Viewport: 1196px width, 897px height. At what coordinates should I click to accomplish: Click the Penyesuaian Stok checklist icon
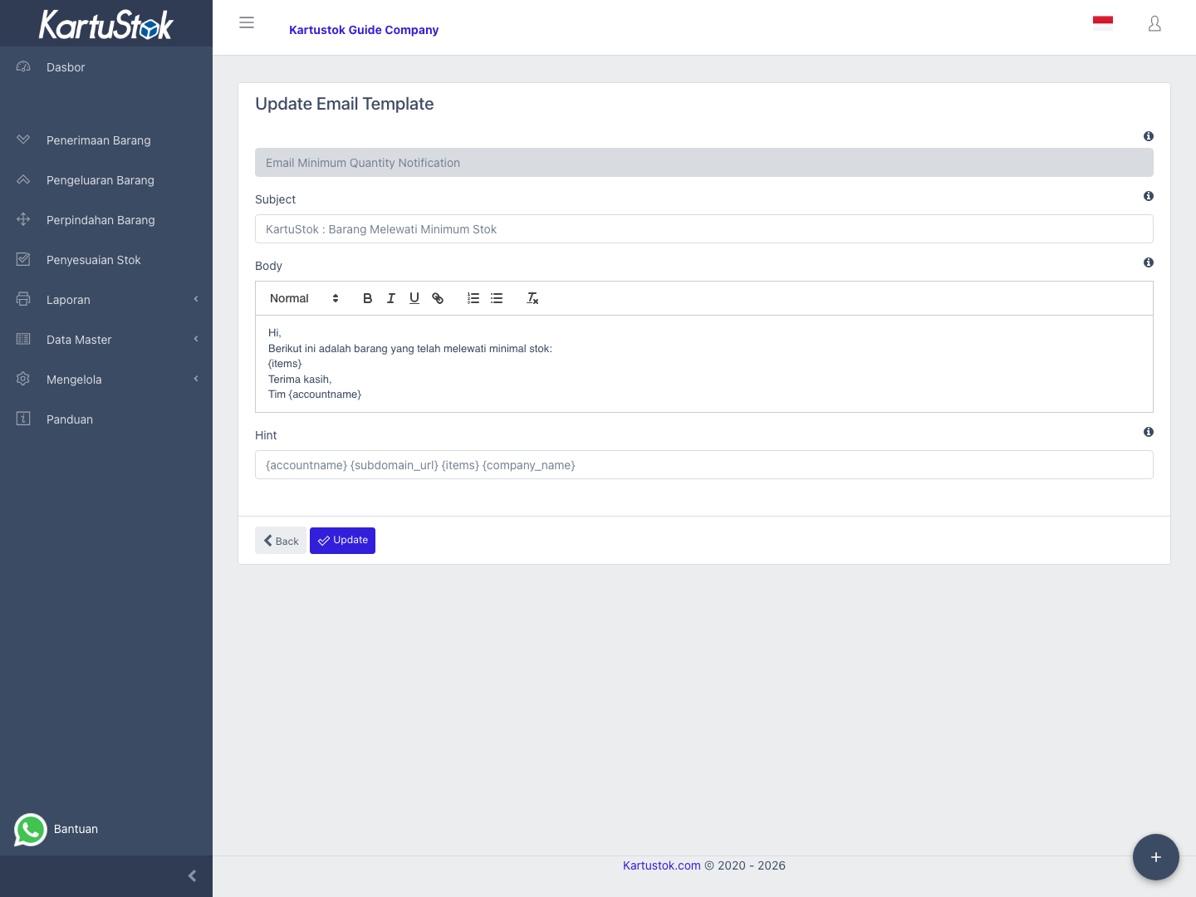point(23,259)
